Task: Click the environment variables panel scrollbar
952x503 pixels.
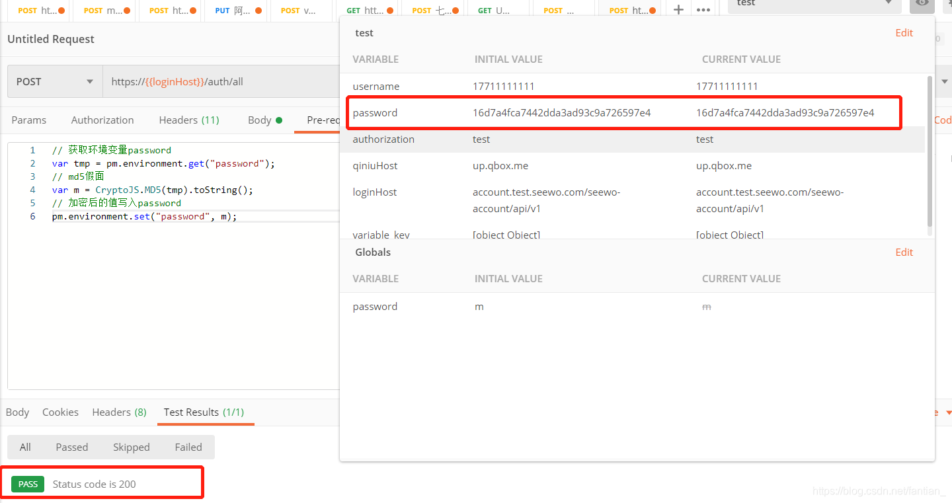Action: (930, 152)
